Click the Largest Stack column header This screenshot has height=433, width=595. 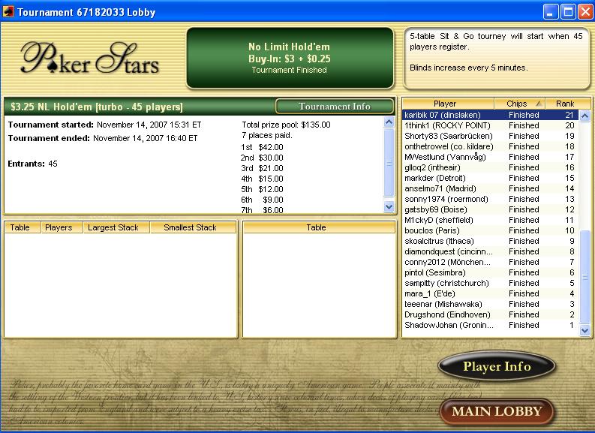click(116, 227)
